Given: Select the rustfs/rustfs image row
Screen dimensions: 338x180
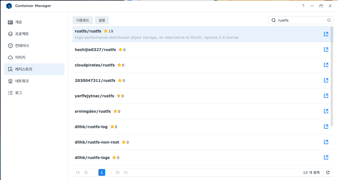Looking at the screenshot, I should click(201, 34).
